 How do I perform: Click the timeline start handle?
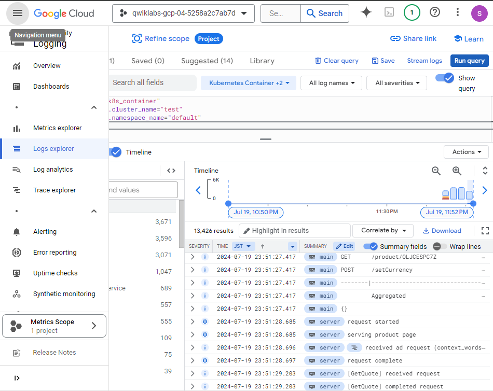(x=228, y=203)
